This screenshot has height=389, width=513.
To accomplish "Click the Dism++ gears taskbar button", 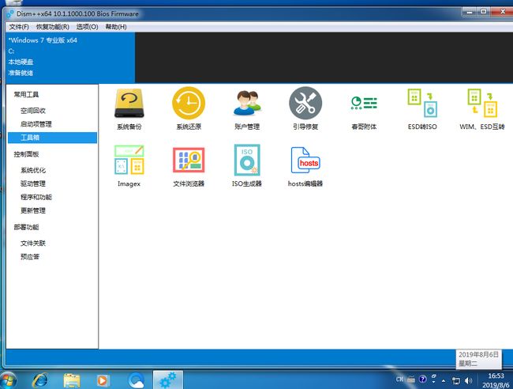I will [168, 380].
